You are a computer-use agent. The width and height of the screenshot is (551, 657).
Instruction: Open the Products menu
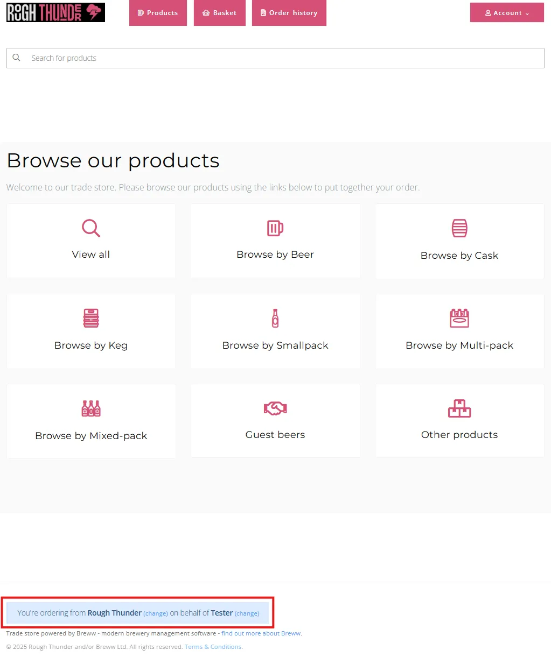point(158,13)
